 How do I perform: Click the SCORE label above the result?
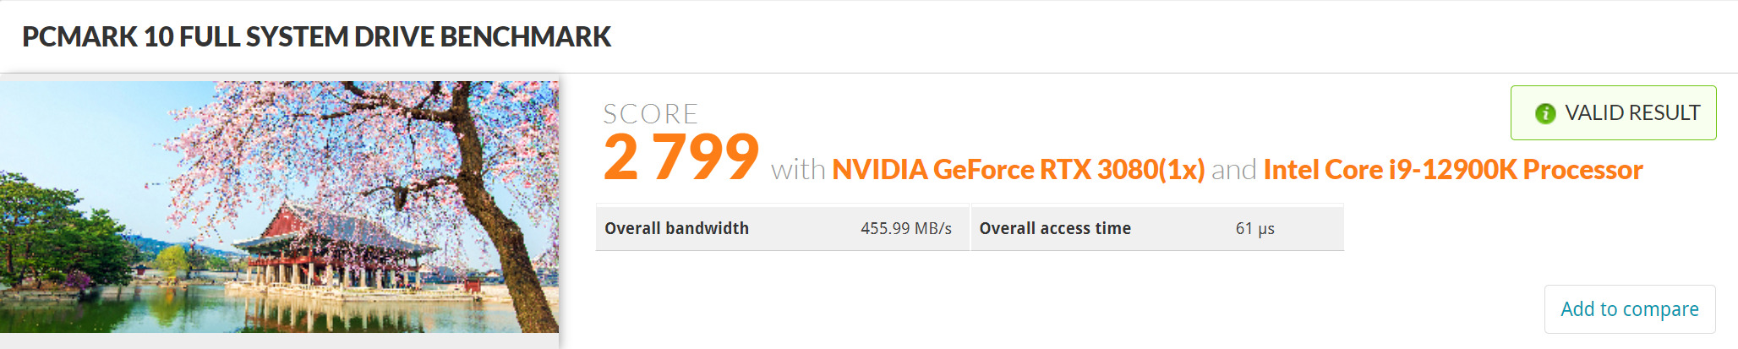tap(650, 114)
